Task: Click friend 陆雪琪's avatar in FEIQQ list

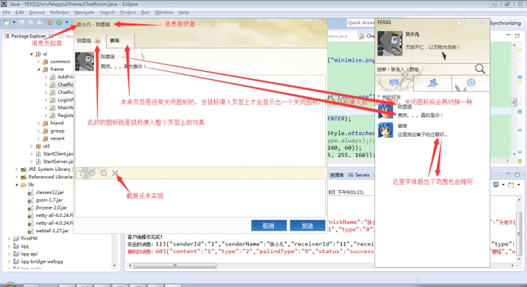Action: [386, 111]
